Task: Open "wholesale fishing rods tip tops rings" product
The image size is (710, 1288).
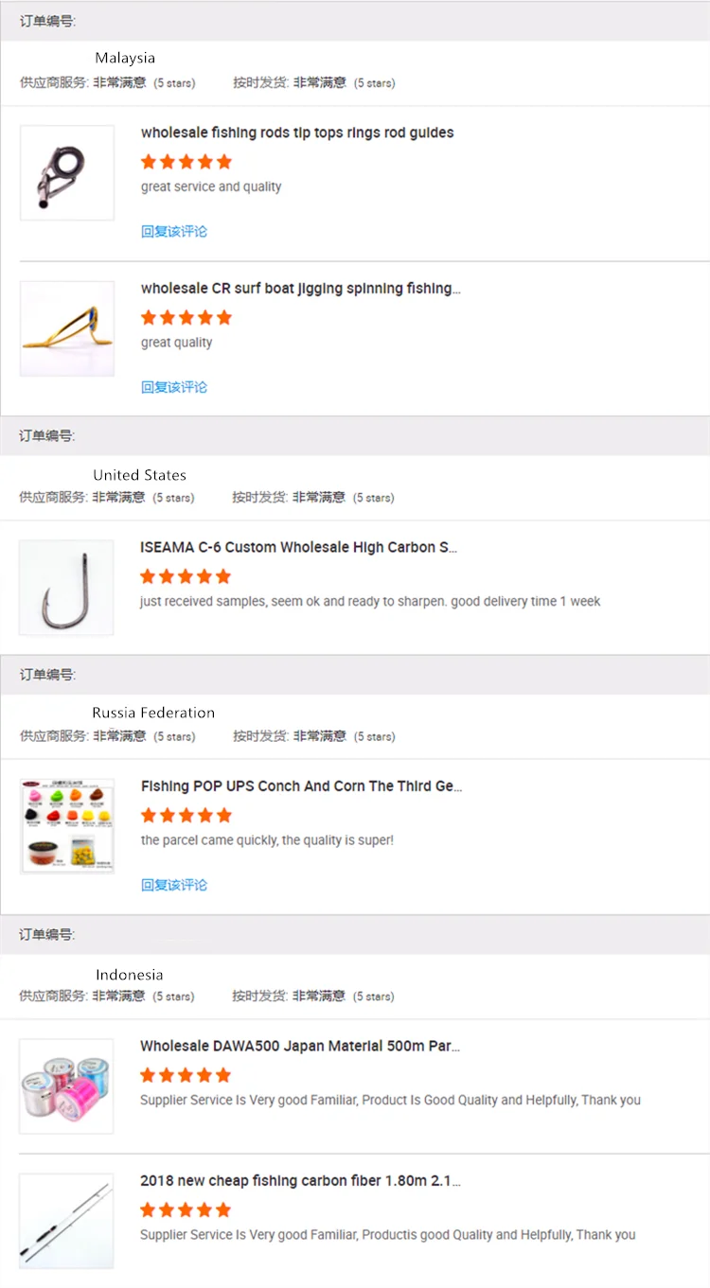Action: 297,132
